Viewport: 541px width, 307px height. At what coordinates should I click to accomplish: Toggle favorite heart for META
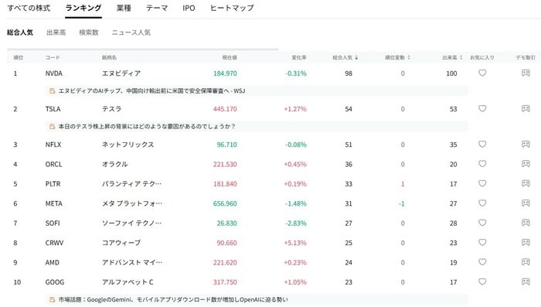482,203
